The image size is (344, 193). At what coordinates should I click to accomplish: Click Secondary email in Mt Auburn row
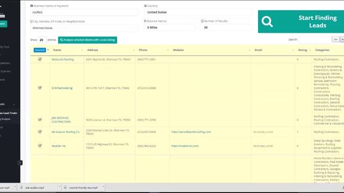tap(263, 132)
